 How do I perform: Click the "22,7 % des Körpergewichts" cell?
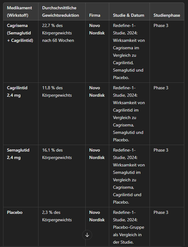58,33
